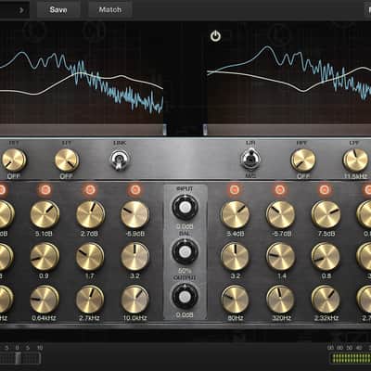
Task: Click the Q knob reading 1.4
Action: [x=280, y=257]
